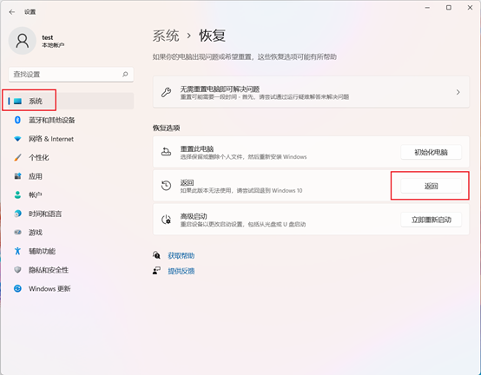Open 时间和语言 settings

click(71, 214)
